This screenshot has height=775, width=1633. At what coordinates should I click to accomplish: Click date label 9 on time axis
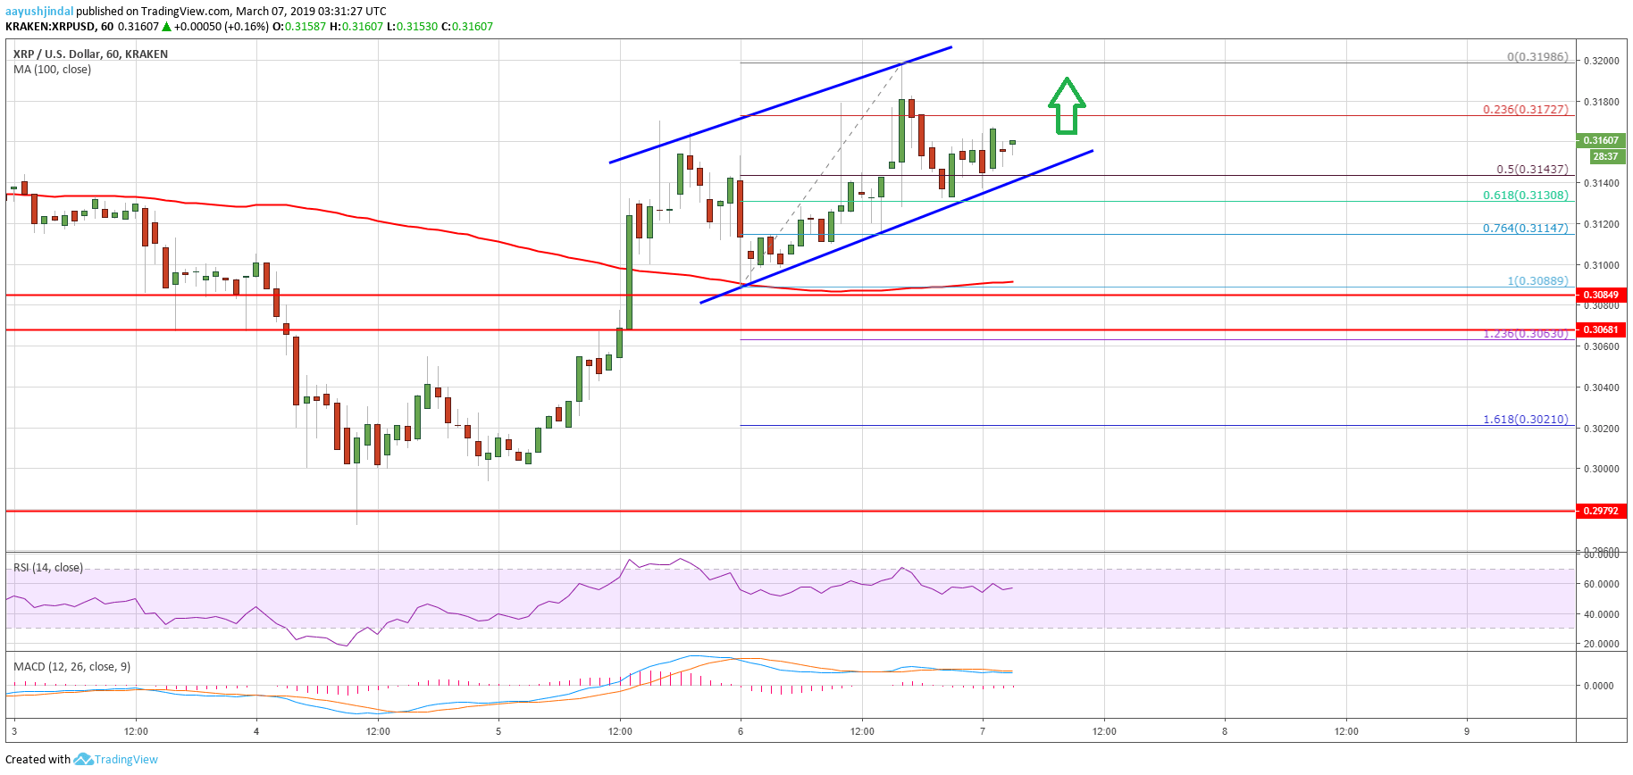[x=1467, y=731]
